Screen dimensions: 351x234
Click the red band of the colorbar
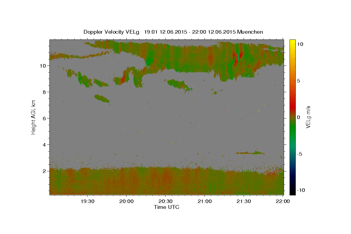292,107
